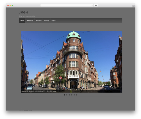
Task: Select the sixth slideshow dot
Action: point(77,95)
